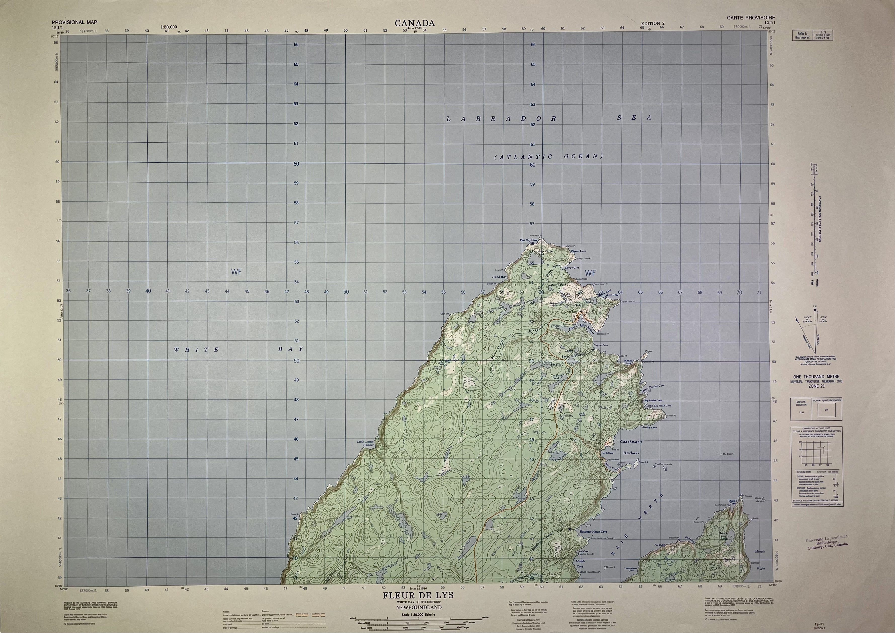The width and height of the screenshot is (895, 633).
Task: Select the 'Barry's Cove' label
Action: pos(572,268)
